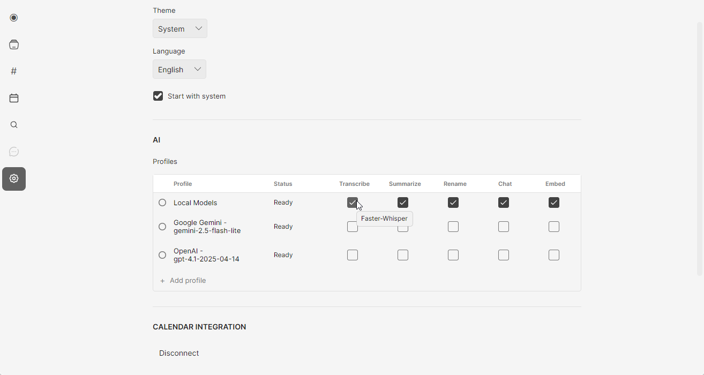Click Disconnect under Calendar Integration
This screenshot has height=375, width=704.
coord(179,353)
